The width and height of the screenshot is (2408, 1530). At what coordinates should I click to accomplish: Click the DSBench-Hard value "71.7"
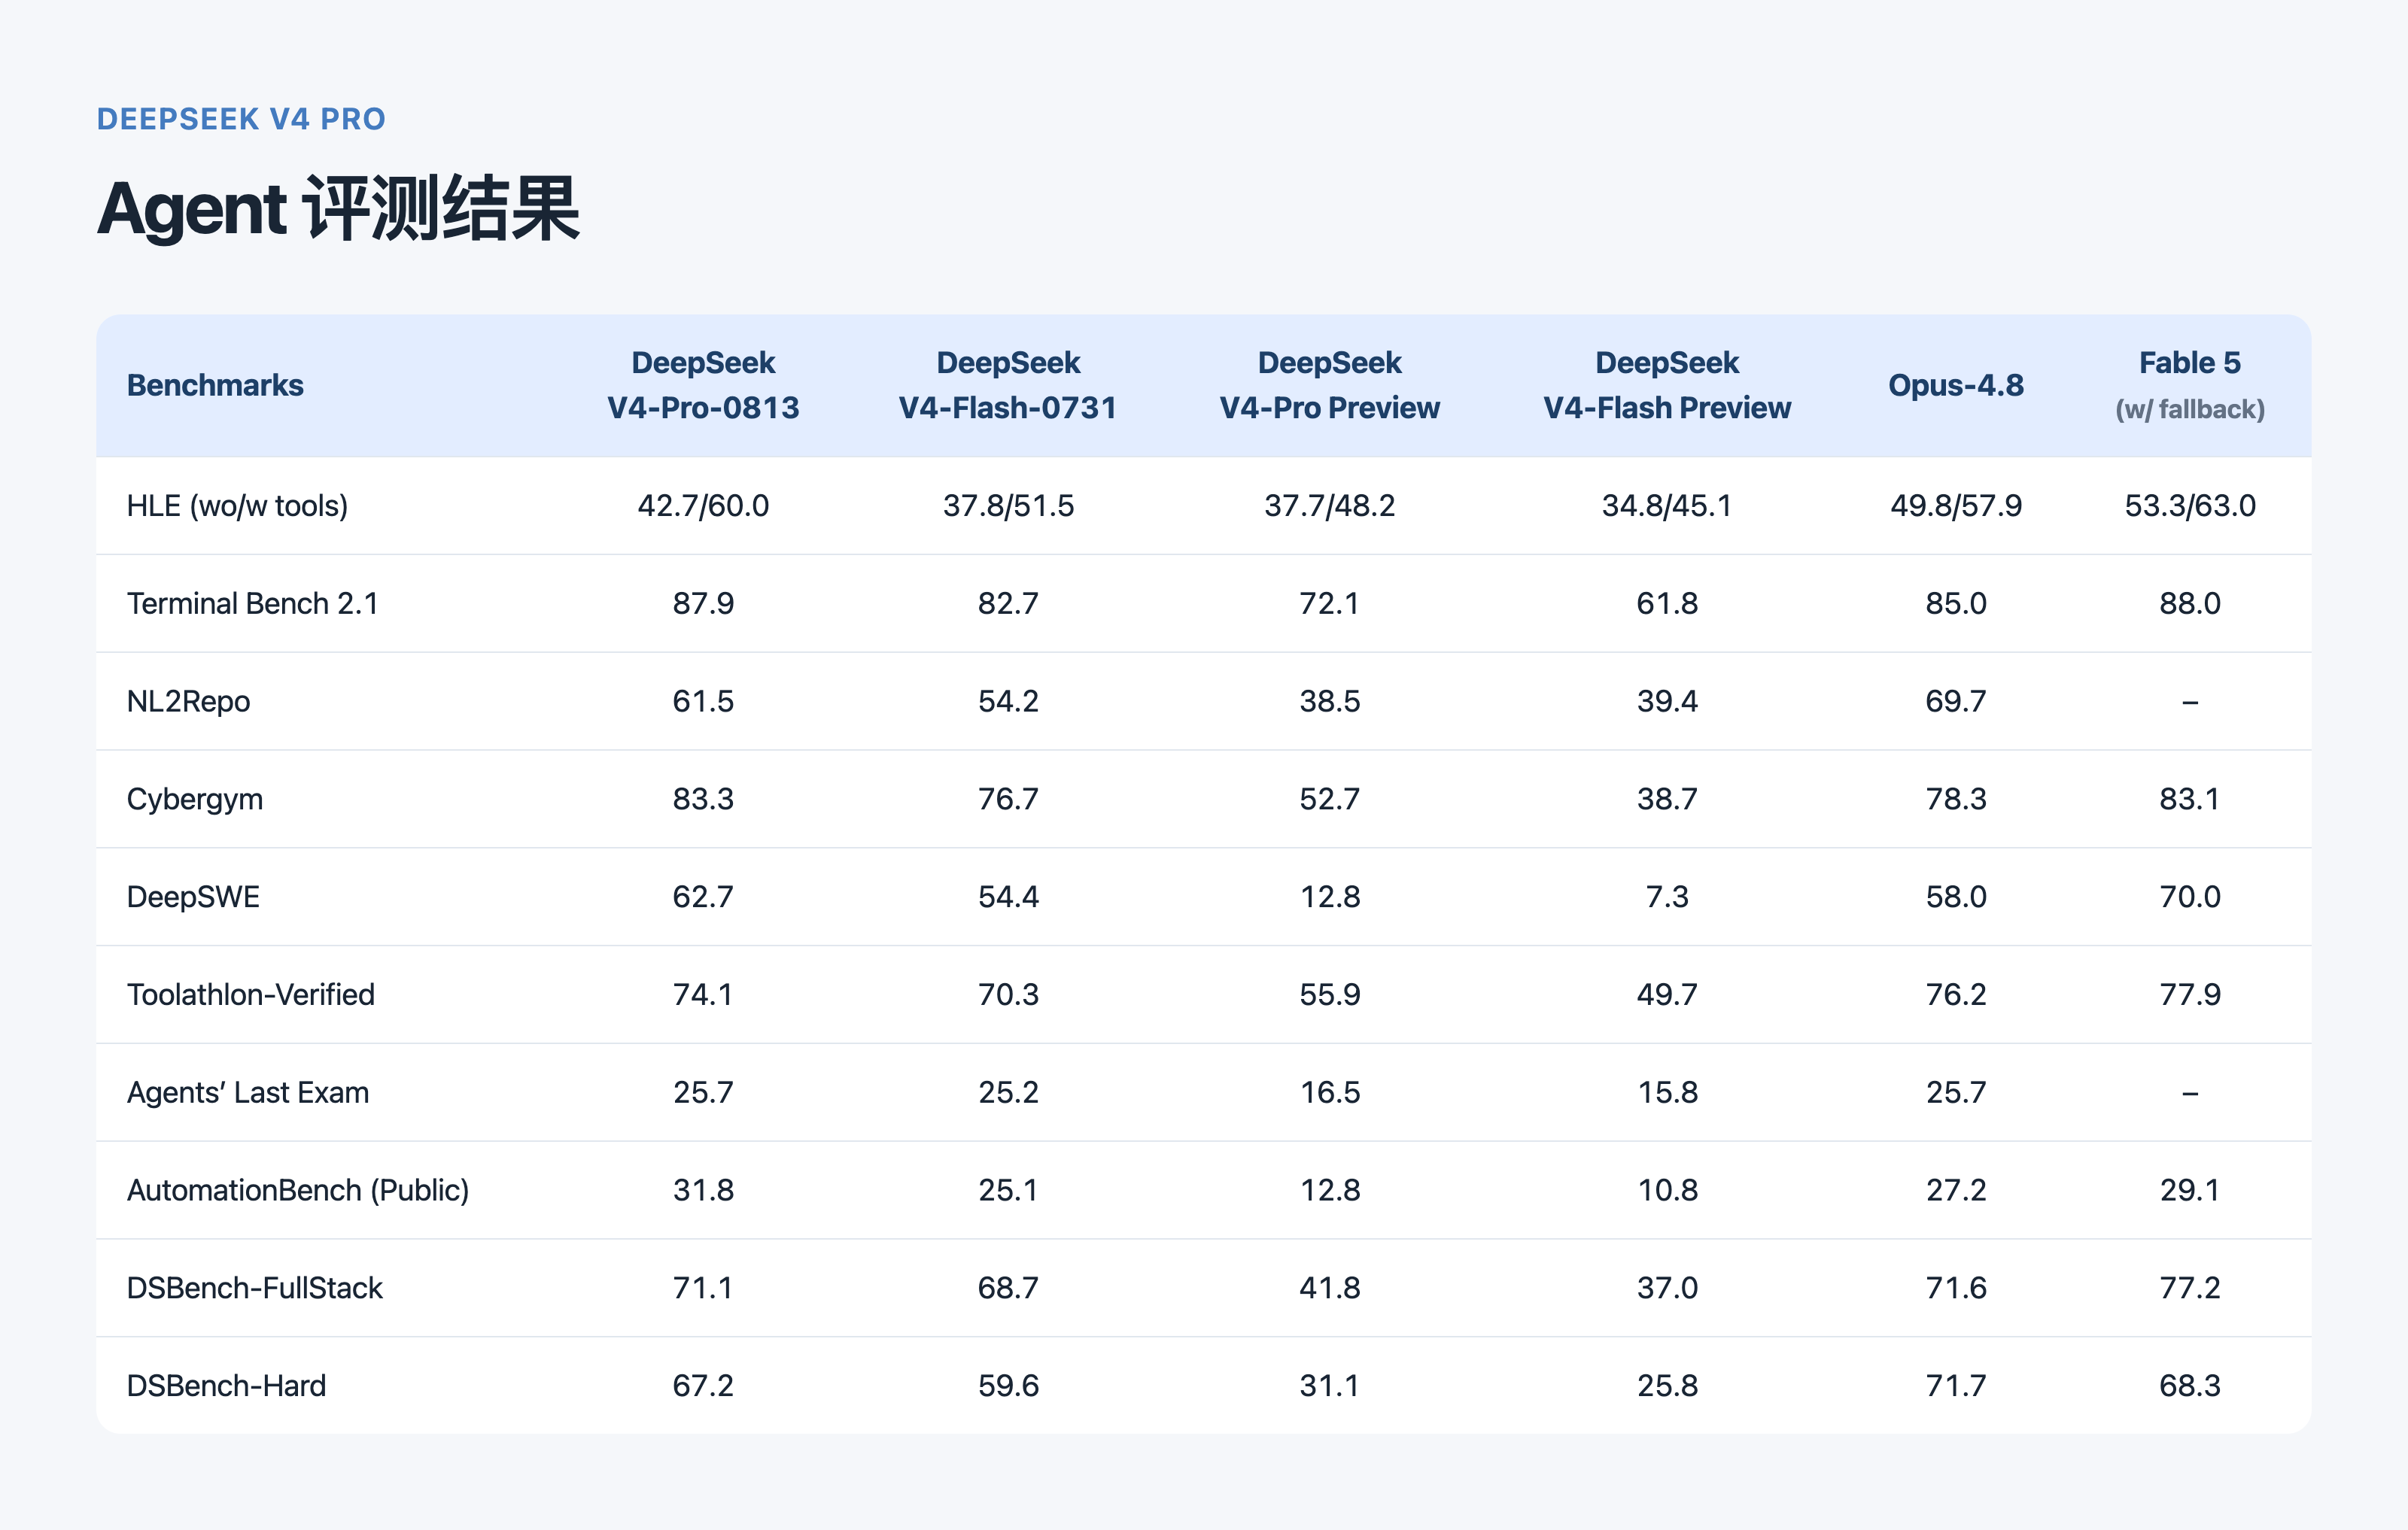coord(1956,1386)
